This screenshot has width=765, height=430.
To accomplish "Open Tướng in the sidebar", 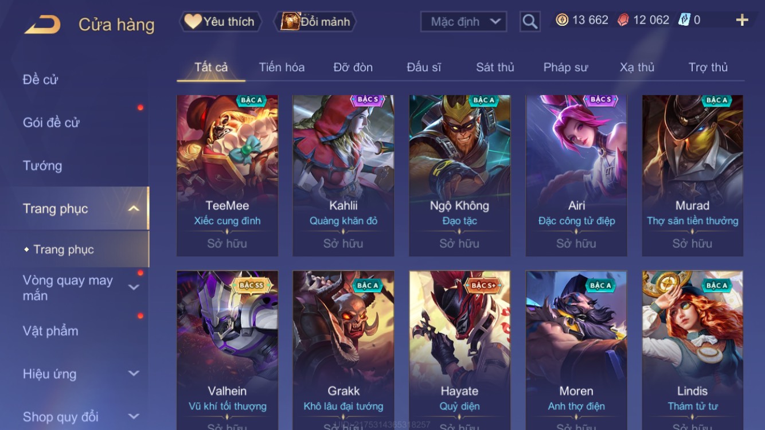I will pos(42,166).
